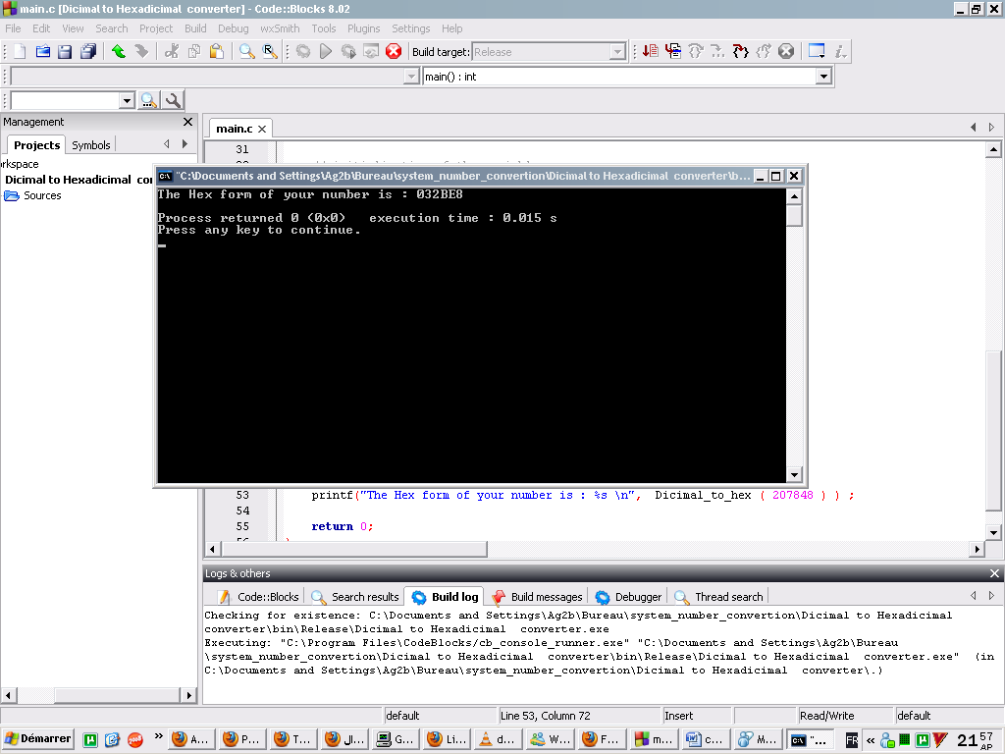Click the Redo arrow icon
The width and height of the screenshot is (1005, 754).
pyautogui.click(x=141, y=51)
